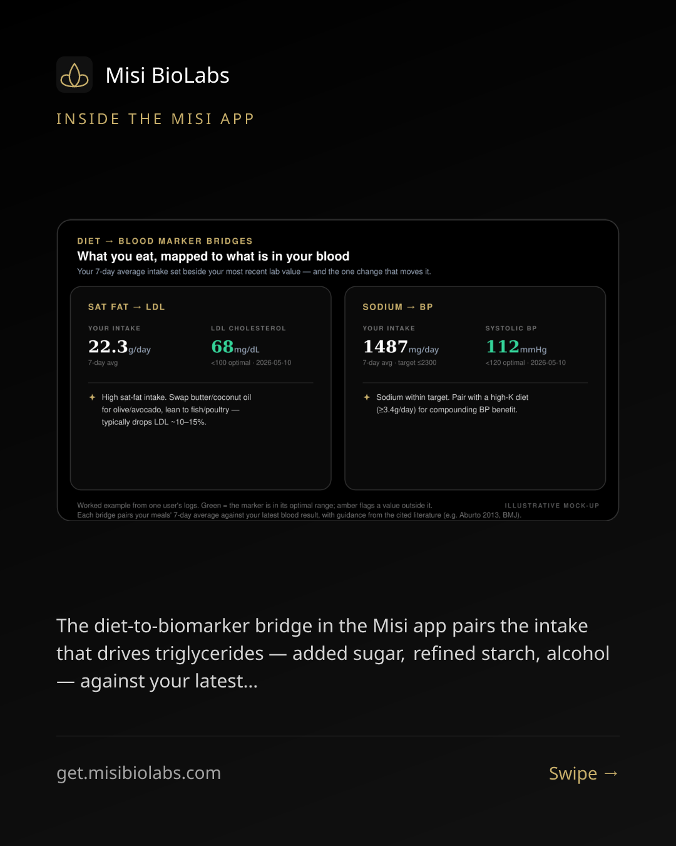Click the green 68 mg/dL LDL cholesterol value
This screenshot has width=676, height=846.
235,347
